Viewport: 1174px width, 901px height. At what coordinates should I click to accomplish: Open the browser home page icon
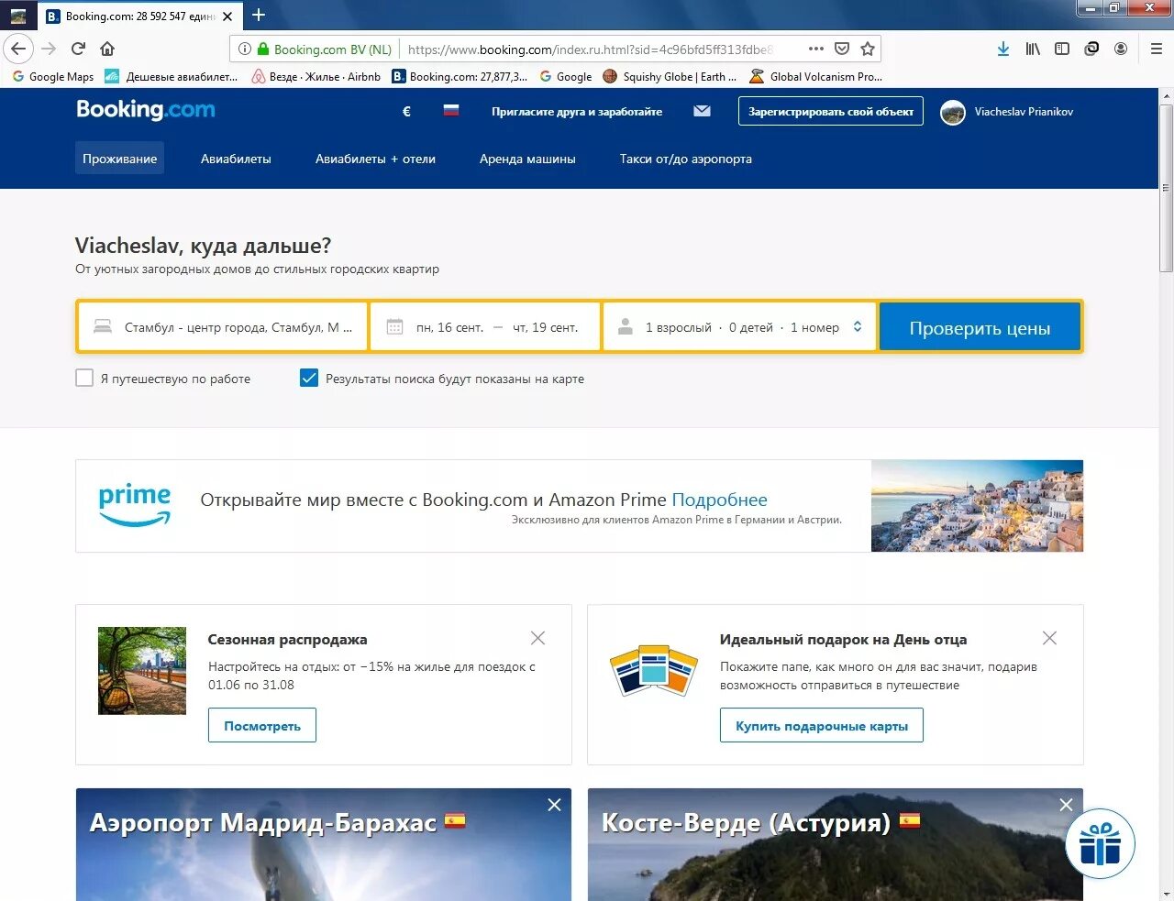click(x=107, y=49)
